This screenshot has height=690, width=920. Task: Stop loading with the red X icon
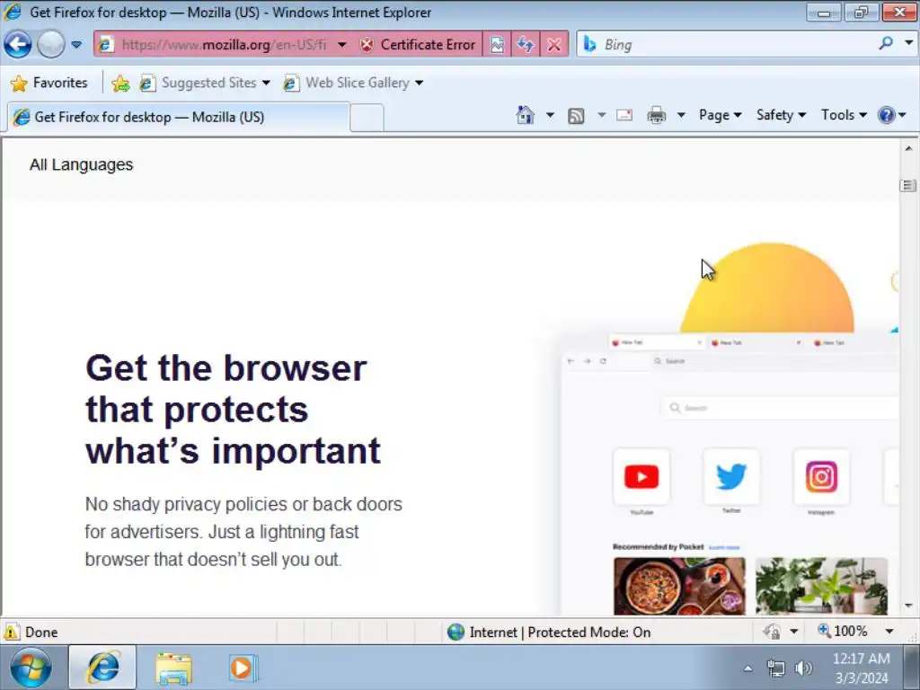pyautogui.click(x=553, y=45)
